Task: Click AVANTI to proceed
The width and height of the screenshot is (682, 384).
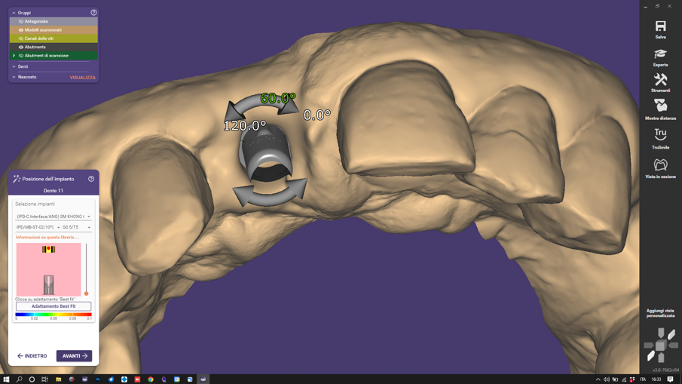Action: point(74,356)
